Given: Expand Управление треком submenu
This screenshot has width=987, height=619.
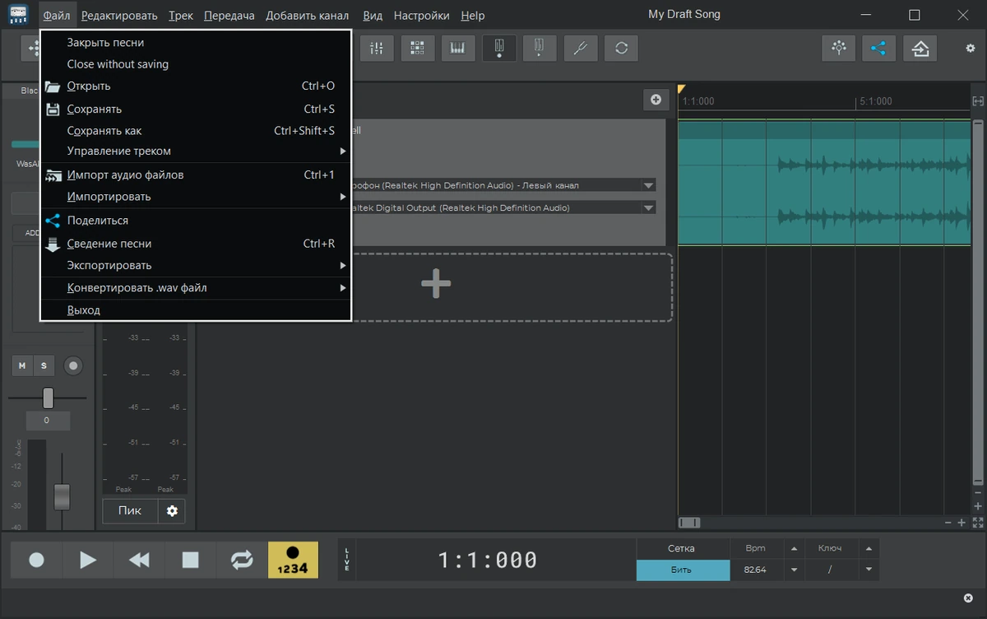Looking at the screenshot, I should click(x=196, y=151).
